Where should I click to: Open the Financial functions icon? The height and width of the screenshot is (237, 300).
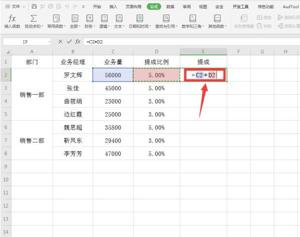(x=89, y=19)
